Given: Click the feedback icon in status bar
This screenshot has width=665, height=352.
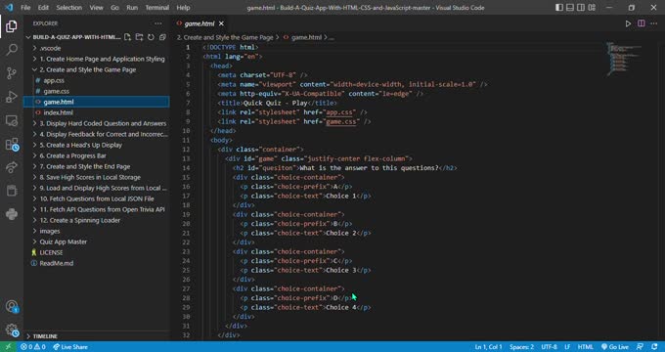Looking at the screenshot, I should pyautogui.click(x=640, y=347).
